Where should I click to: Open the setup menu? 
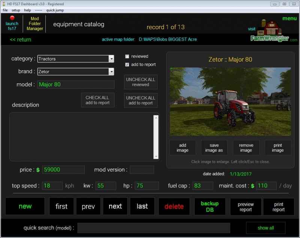click(x=16, y=10)
